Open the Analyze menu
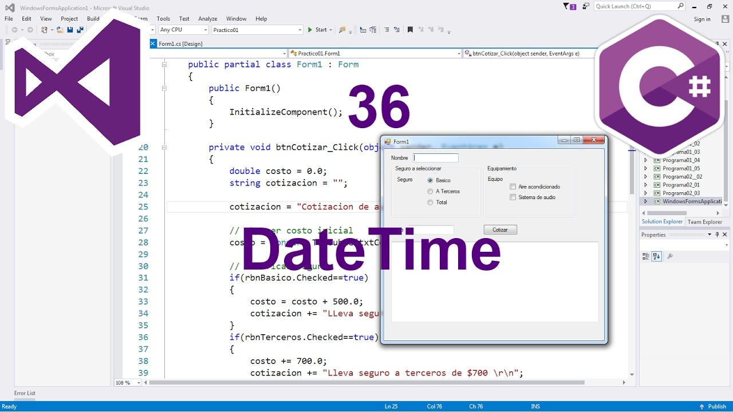This screenshot has width=733, height=412. pyautogui.click(x=208, y=19)
